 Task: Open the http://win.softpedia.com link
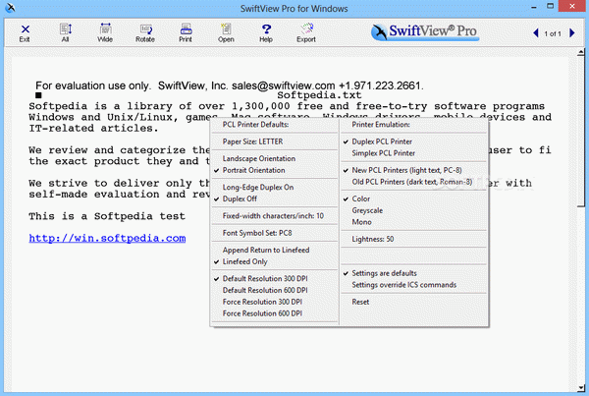pos(107,239)
